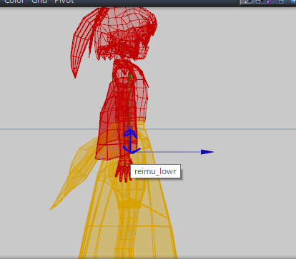Screen dimensions: 296x259
Task: Click the fourth toolbar icon in the top-right group
Action: [281, 1]
